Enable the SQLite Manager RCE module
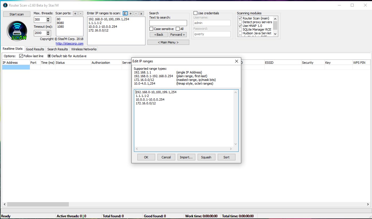Viewport: 372px width, 219px height. point(240,29)
